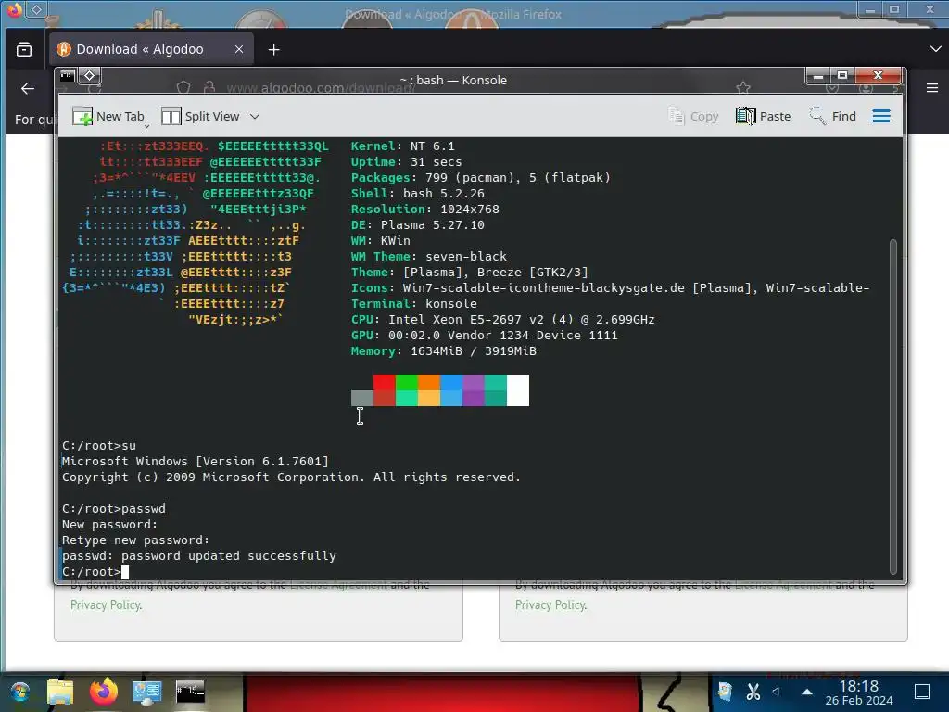Switch to Konsole taskbar icon

pos(190,692)
